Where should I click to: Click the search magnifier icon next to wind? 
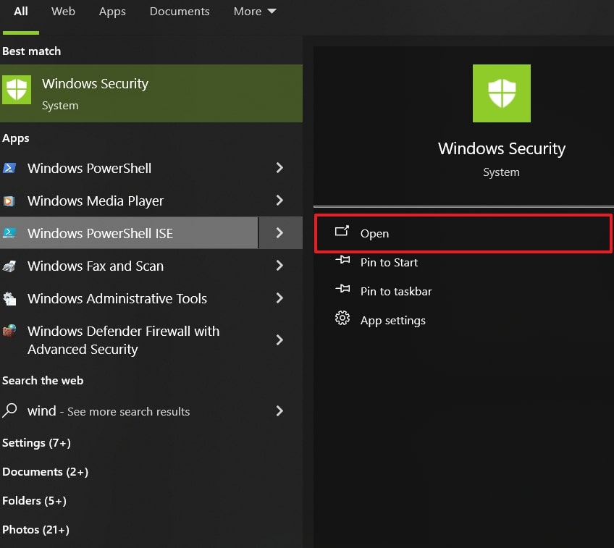point(10,410)
